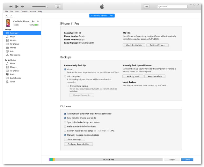204x167 pixels.
Task: Click the battery level indicator
Action: pos(36,25)
